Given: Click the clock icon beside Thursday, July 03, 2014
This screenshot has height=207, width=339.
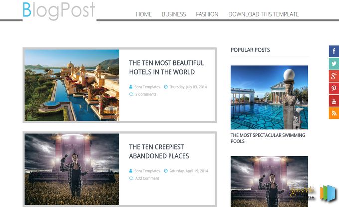Looking at the screenshot, I should tap(166, 87).
